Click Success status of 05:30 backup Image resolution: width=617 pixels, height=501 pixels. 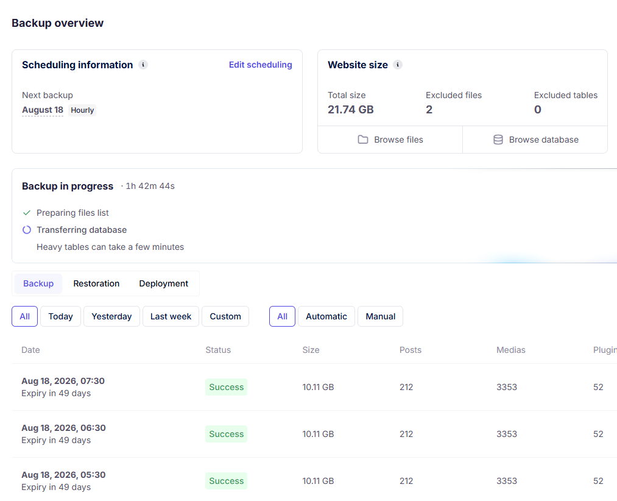tap(226, 481)
